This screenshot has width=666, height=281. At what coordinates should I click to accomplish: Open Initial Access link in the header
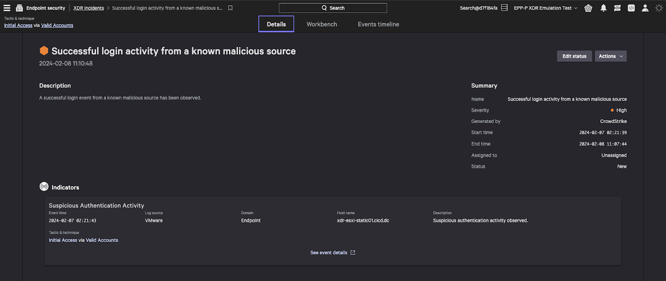pos(18,25)
